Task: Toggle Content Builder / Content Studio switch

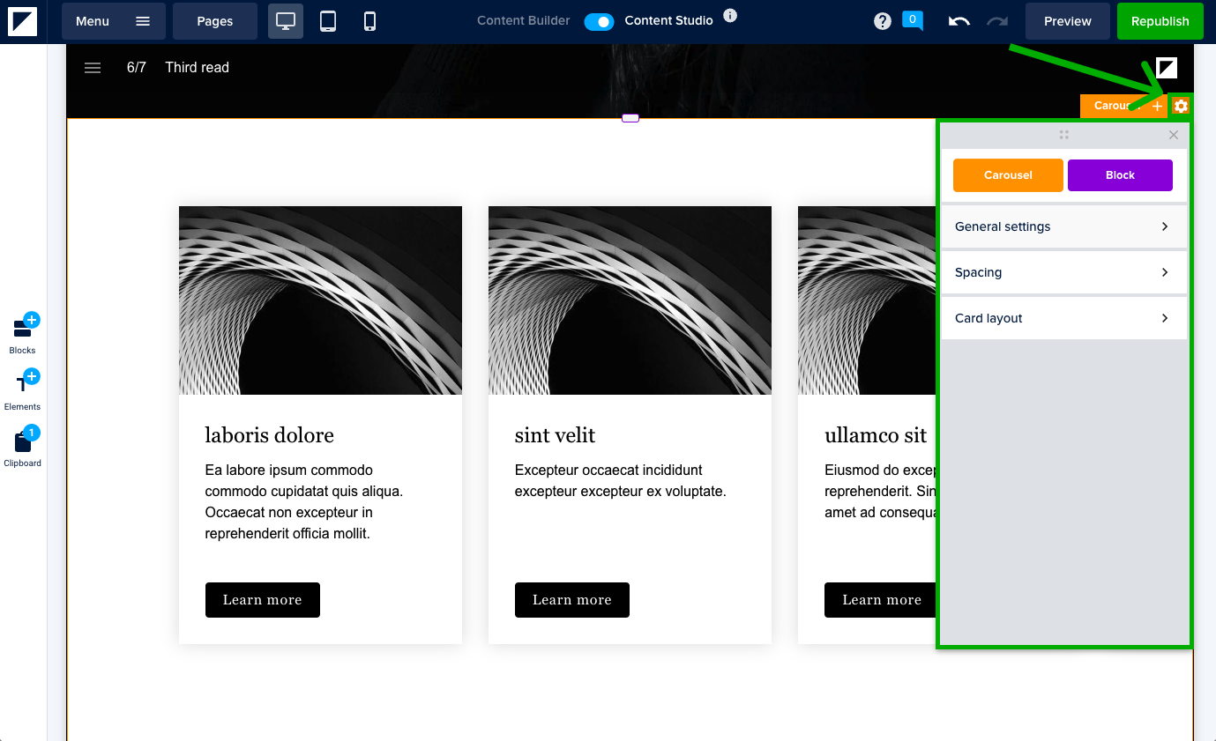Action: pyautogui.click(x=599, y=21)
